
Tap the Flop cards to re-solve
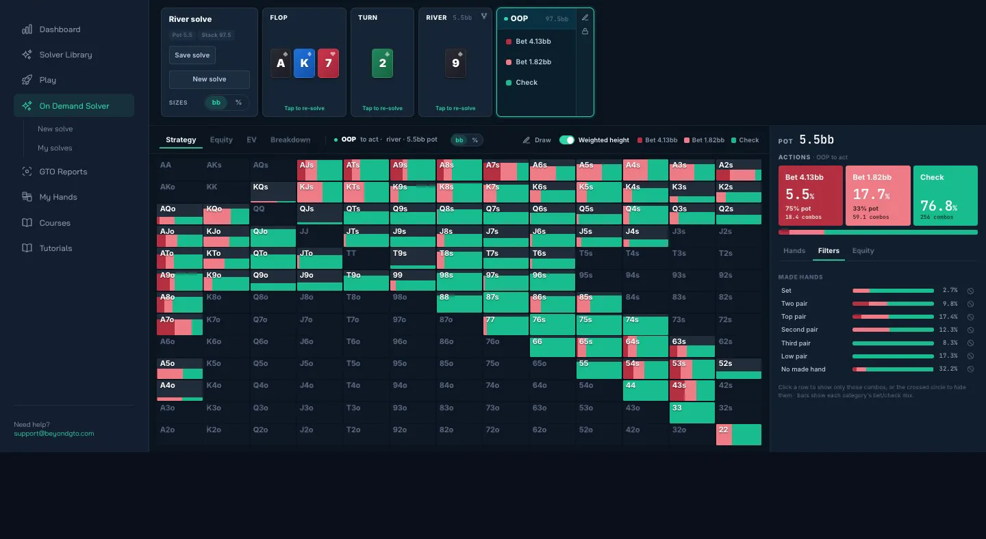[x=305, y=62]
